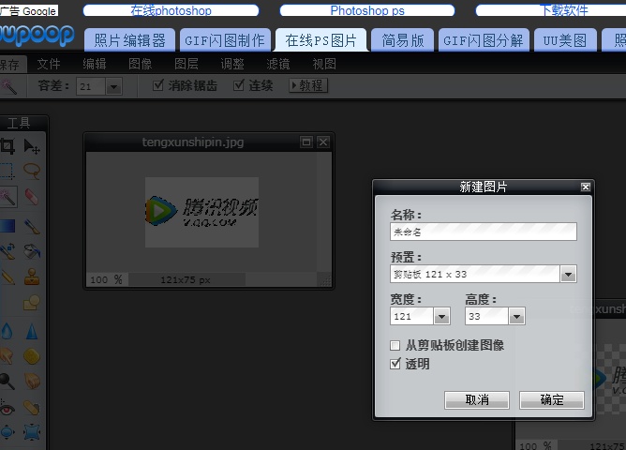Maximize the tengxunshipin.jpg window
This screenshot has width=626, height=450.
click(x=306, y=142)
